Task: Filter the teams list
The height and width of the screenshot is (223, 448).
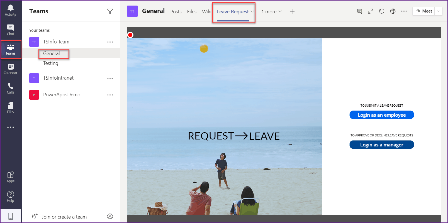Action: [110, 11]
